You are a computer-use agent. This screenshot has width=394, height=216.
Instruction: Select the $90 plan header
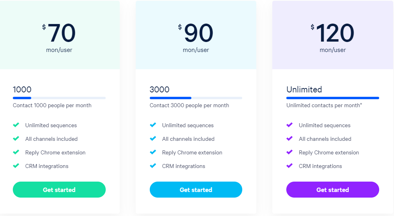[196, 35]
